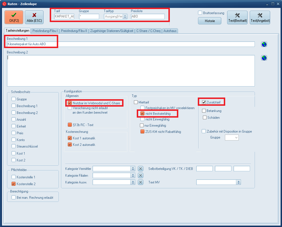Image resolution: width=282 pixels, height=227 pixels.
Task: Click into the Preisliste input field
Action: coord(147,16)
